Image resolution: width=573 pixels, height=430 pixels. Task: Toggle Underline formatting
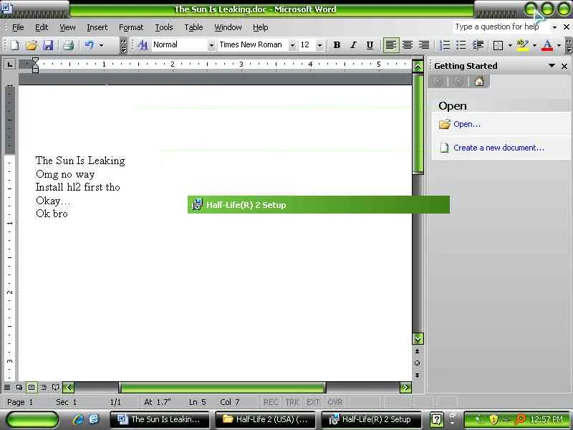370,45
